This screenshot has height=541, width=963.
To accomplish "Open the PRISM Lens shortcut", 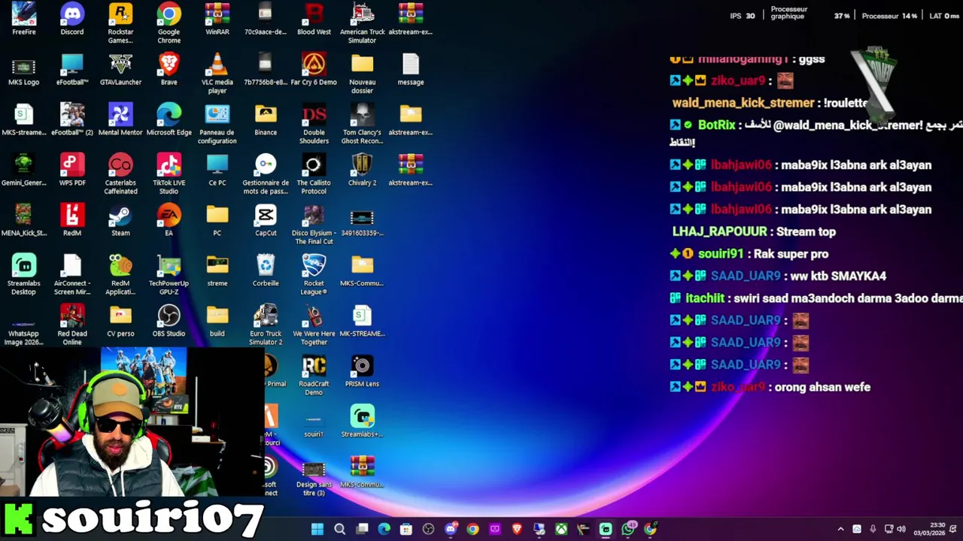I will [362, 371].
